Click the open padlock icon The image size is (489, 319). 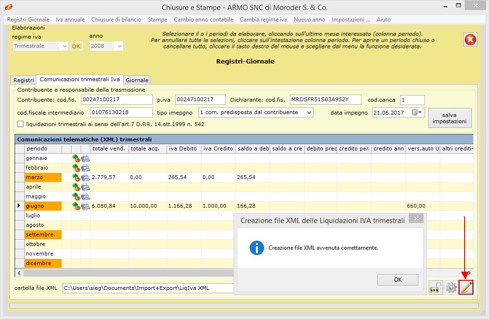point(436,287)
